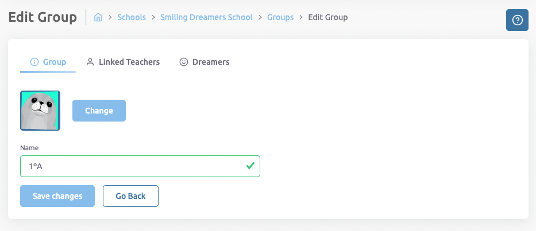Click the green checkmark in the Name field
This screenshot has width=536, height=231.
tap(250, 166)
